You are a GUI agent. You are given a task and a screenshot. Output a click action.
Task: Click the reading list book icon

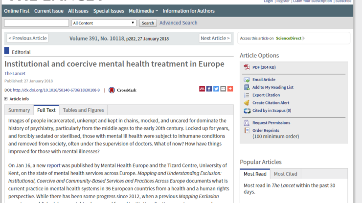(x=247, y=87)
